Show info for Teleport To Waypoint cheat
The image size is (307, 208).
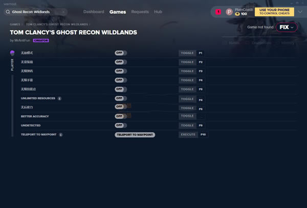[x=61, y=135]
